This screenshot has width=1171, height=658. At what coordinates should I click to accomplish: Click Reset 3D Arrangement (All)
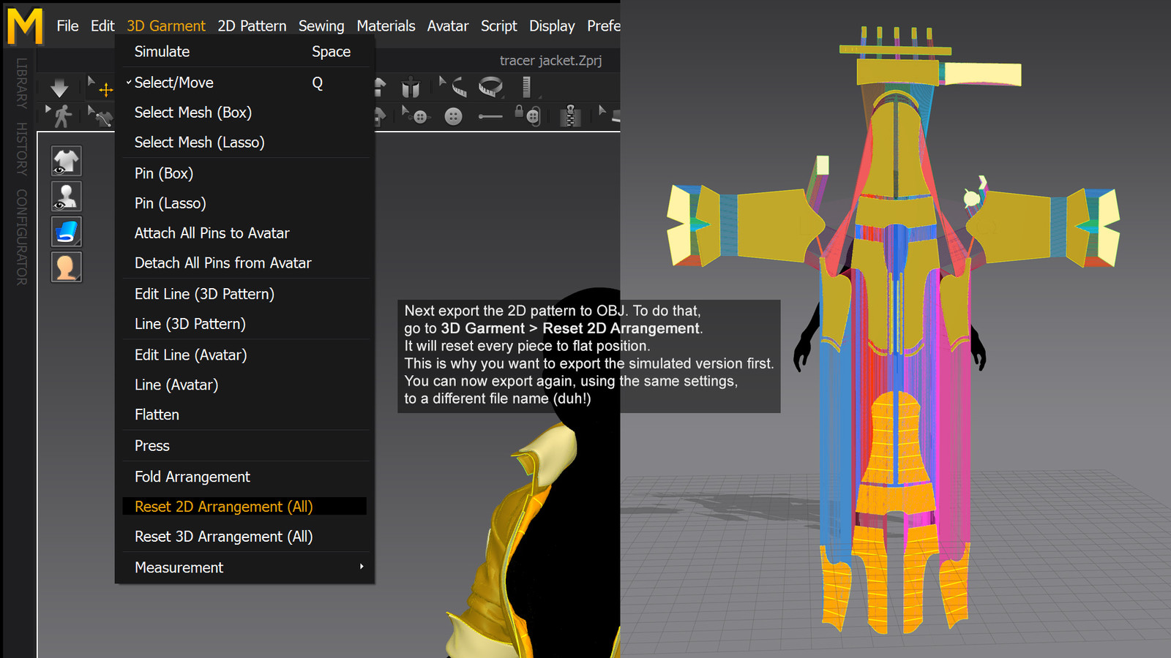click(244, 537)
